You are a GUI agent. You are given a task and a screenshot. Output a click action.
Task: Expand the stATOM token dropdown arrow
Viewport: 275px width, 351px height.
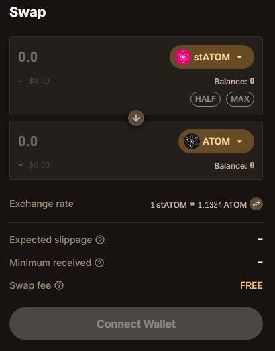coord(239,57)
